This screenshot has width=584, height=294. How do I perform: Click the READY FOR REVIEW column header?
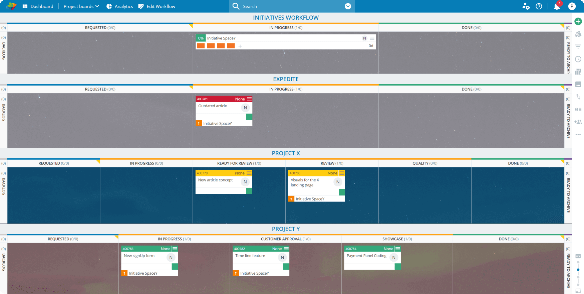click(x=239, y=163)
